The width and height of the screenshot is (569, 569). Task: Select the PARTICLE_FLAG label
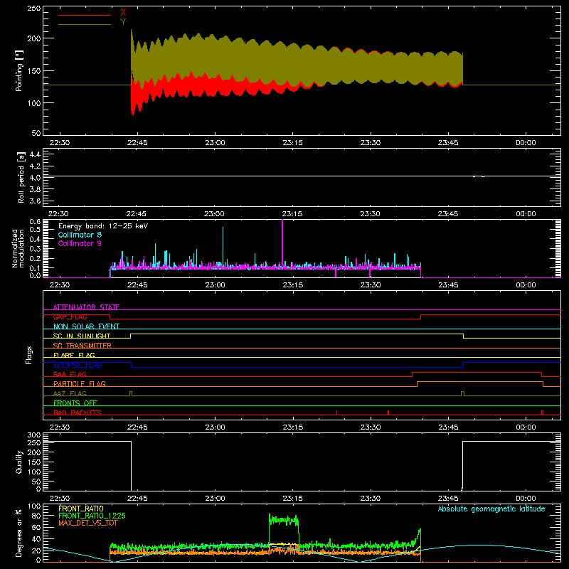coord(80,383)
